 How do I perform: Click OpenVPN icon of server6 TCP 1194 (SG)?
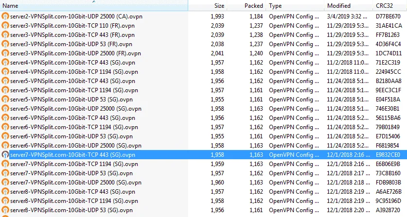5,127
